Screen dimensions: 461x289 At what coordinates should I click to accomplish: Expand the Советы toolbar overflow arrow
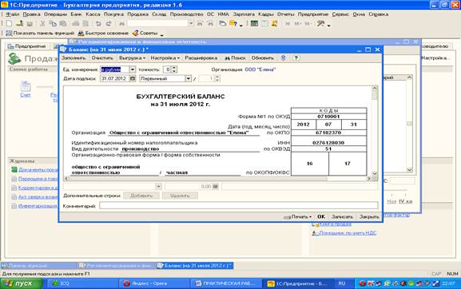[x=161, y=34]
